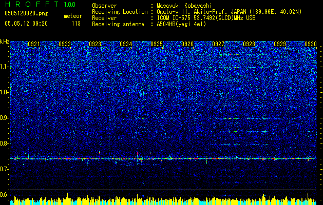The image size is (323, 205).
Task: Click the 0.8 frequency axis label
Action: [4, 143]
